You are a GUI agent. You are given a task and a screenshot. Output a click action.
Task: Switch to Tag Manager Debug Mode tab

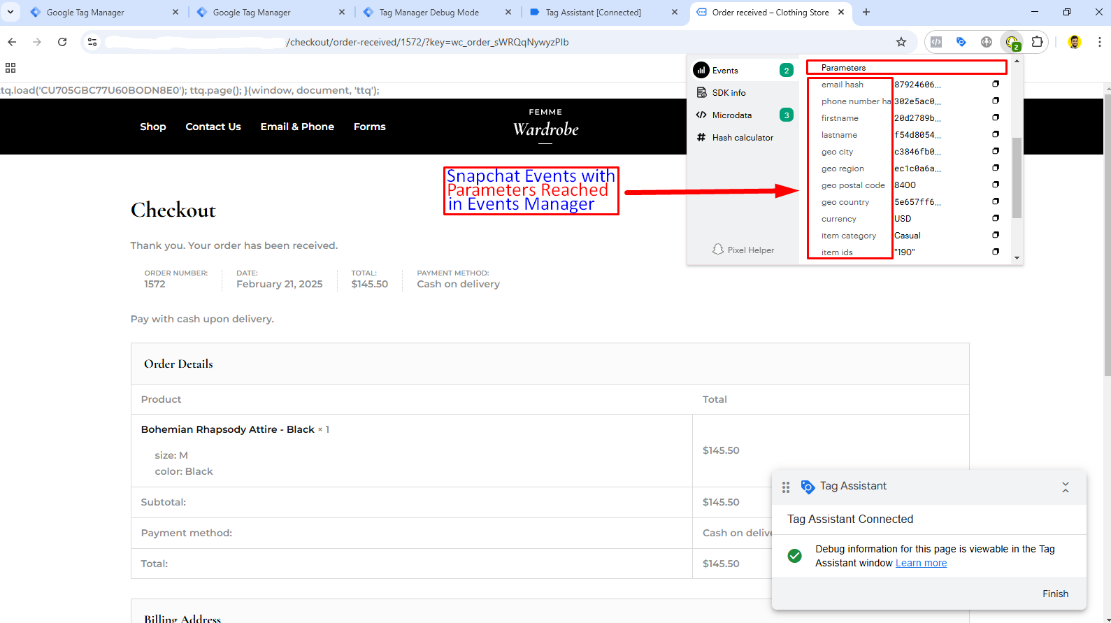[x=429, y=13]
